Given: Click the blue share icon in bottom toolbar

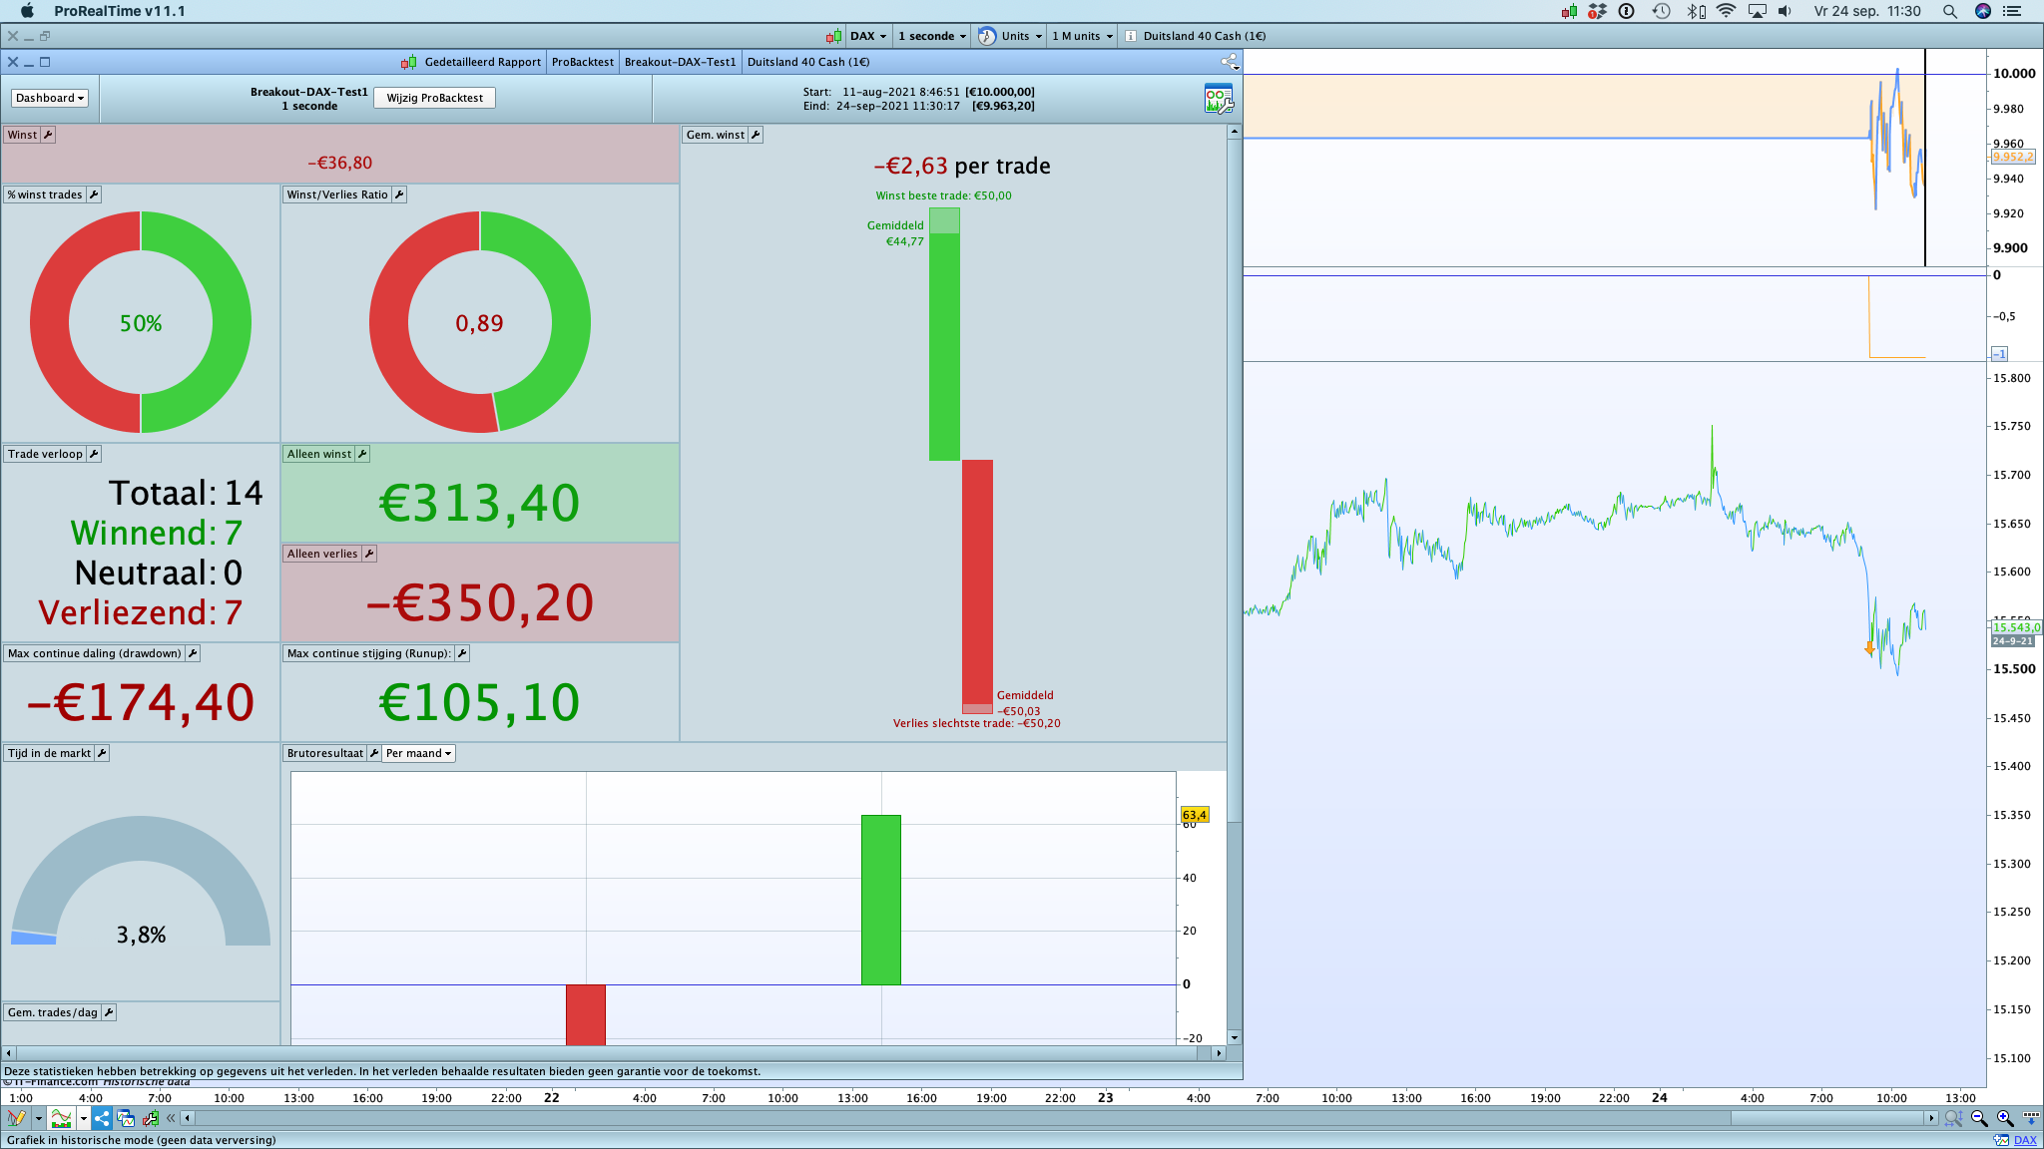Looking at the screenshot, I should pyautogui.click(x=102, y=1118).
